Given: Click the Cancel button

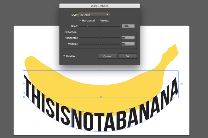Looking at the screenshot, I should [x=107, y=56].
